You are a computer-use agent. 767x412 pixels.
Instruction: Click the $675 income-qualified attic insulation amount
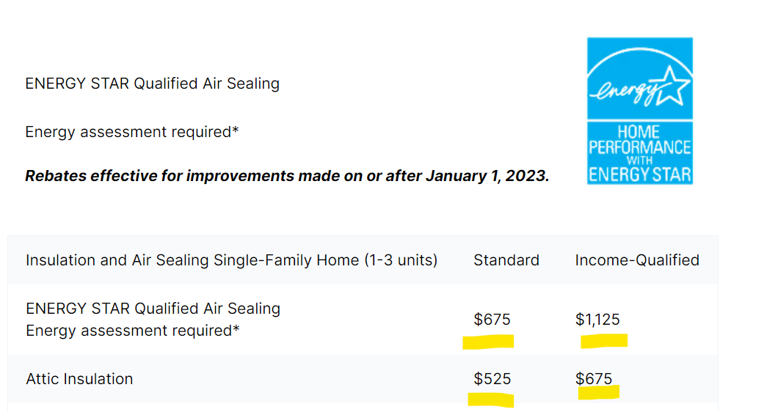[593, 379]
